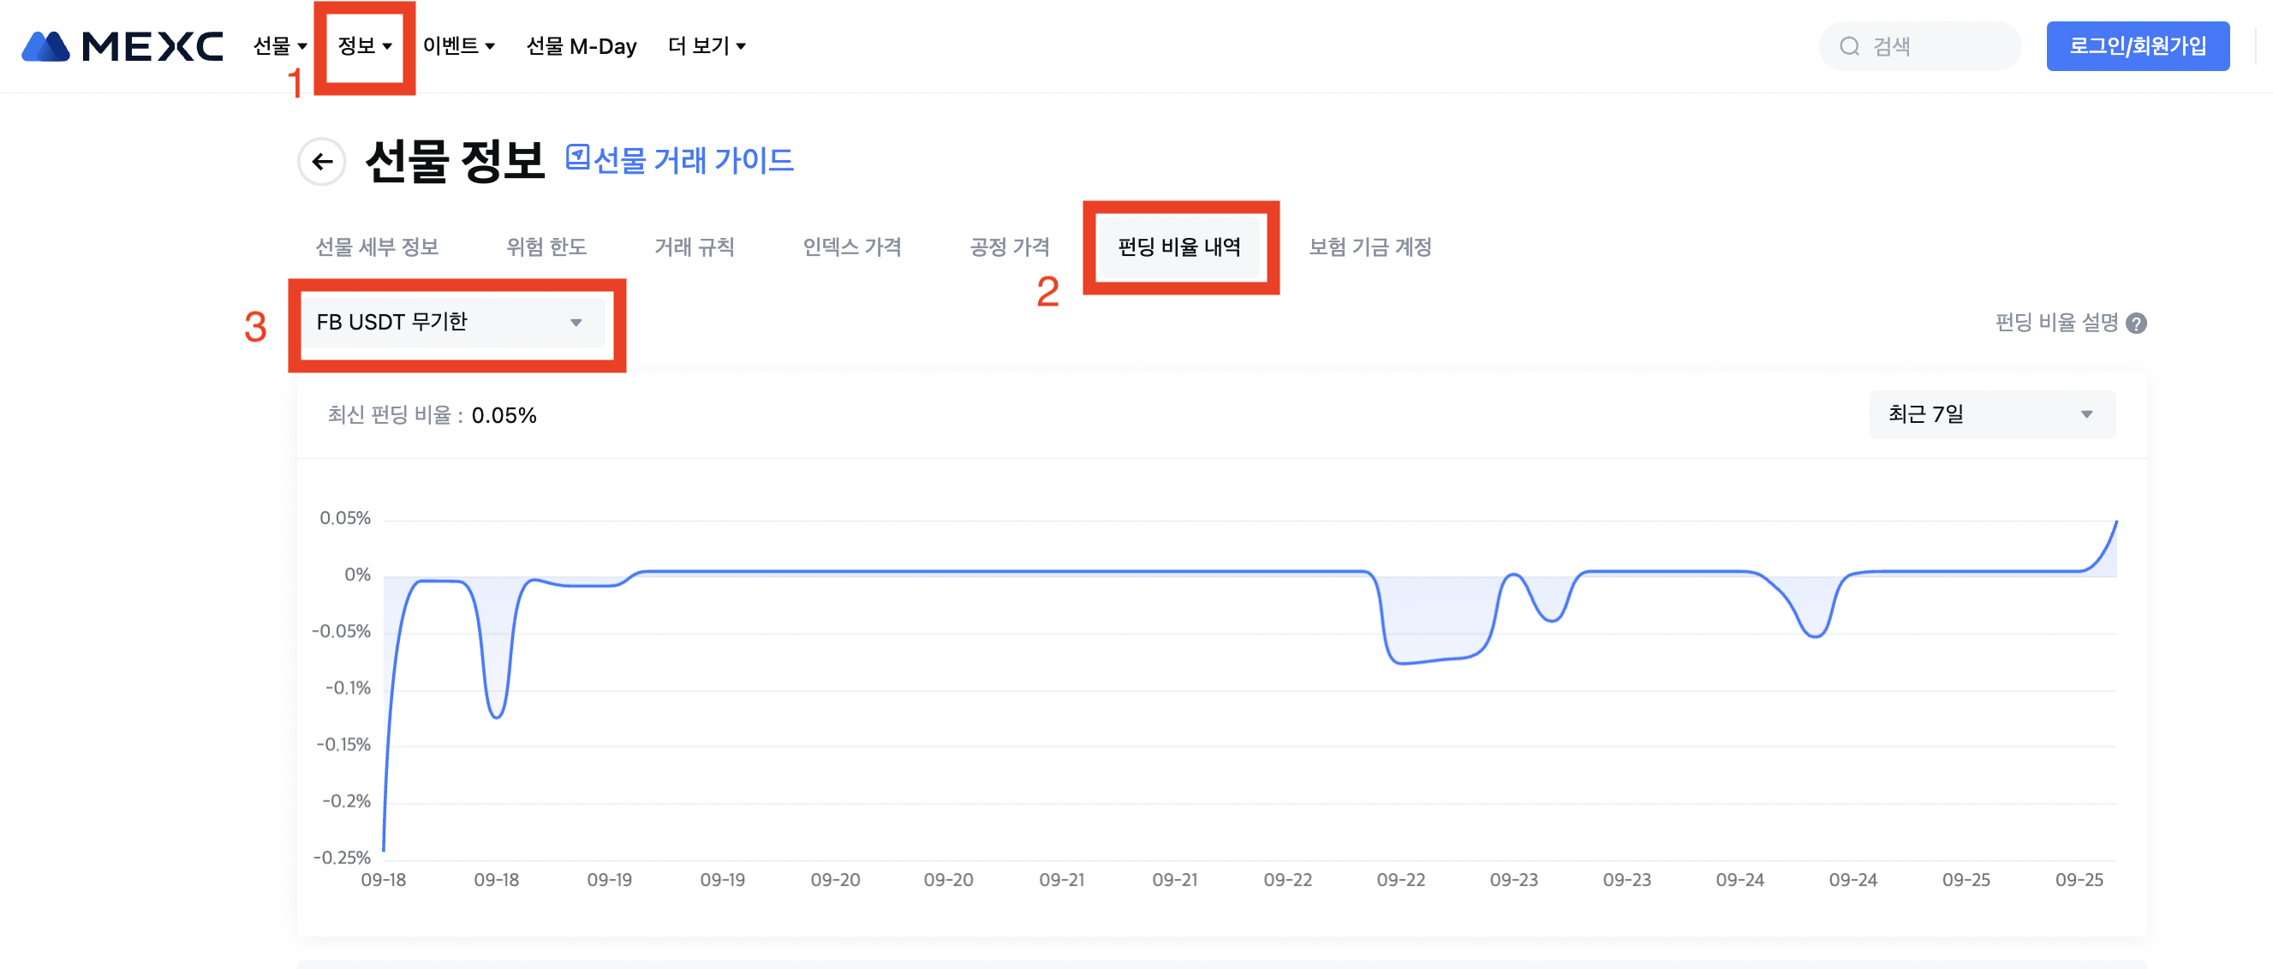2273x969 pixels.
Task: Open the 선물 dropdown menu
Action: pyautogui.click(x=279, y=46)
